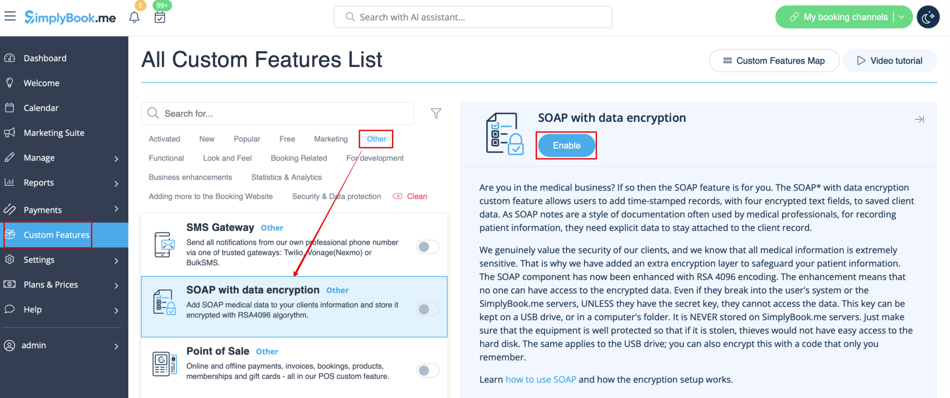Click Clean to reset the filters
This screenshot has width=950, height=398.
(416, 196)
